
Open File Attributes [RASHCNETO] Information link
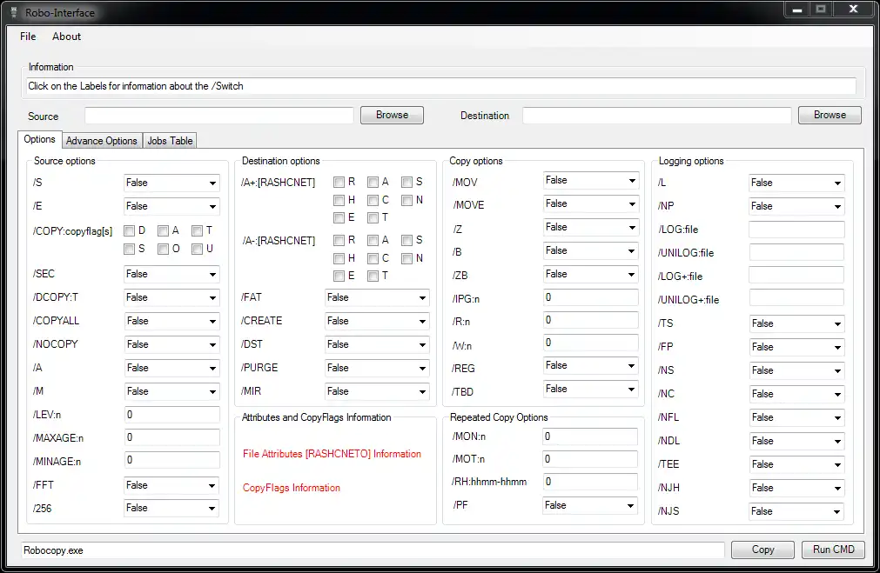point(332,454)
